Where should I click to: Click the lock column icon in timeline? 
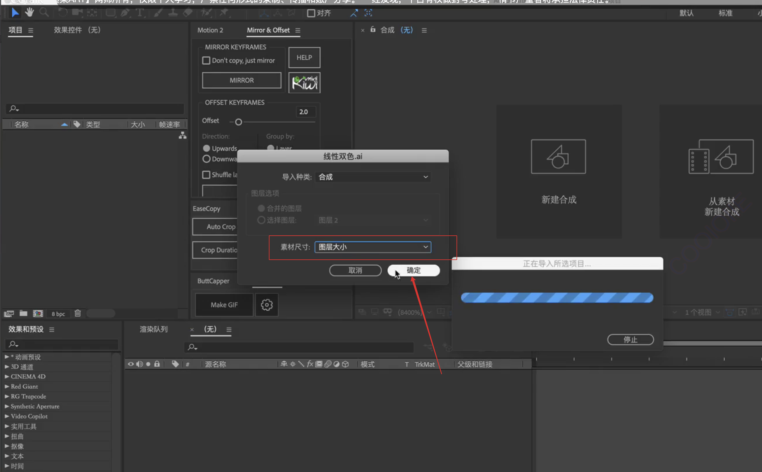pos(157,364)
